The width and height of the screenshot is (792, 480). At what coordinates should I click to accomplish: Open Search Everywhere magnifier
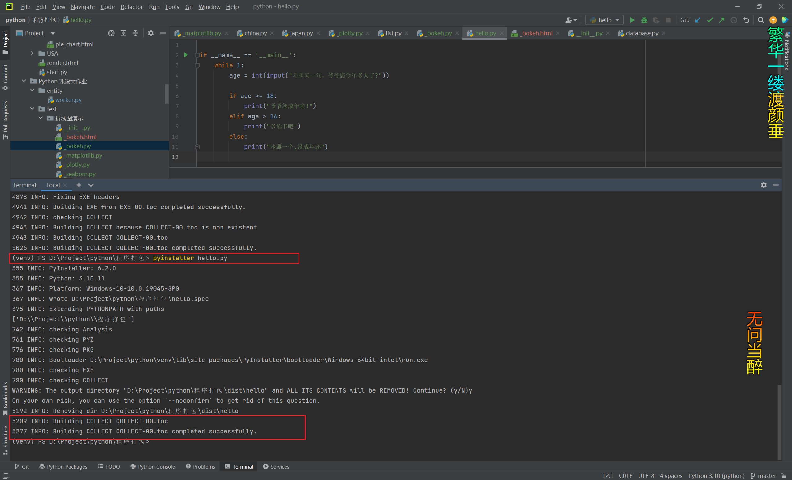pyautogui.click(x=760, y=20)
